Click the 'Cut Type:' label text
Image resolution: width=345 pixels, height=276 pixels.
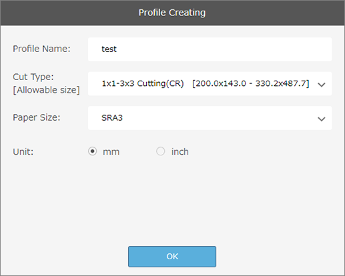click(x=33, y=77)
